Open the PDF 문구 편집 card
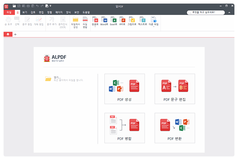This screenshot has width=238, height=160. 175,89
